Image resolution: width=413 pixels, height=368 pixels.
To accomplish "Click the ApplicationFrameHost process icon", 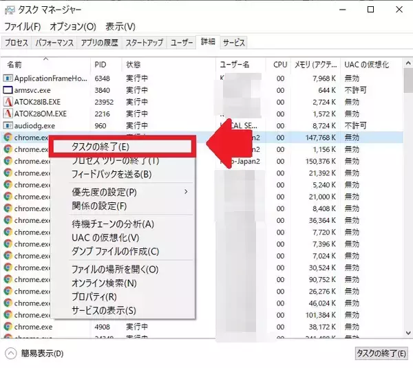I will [8, 78].
